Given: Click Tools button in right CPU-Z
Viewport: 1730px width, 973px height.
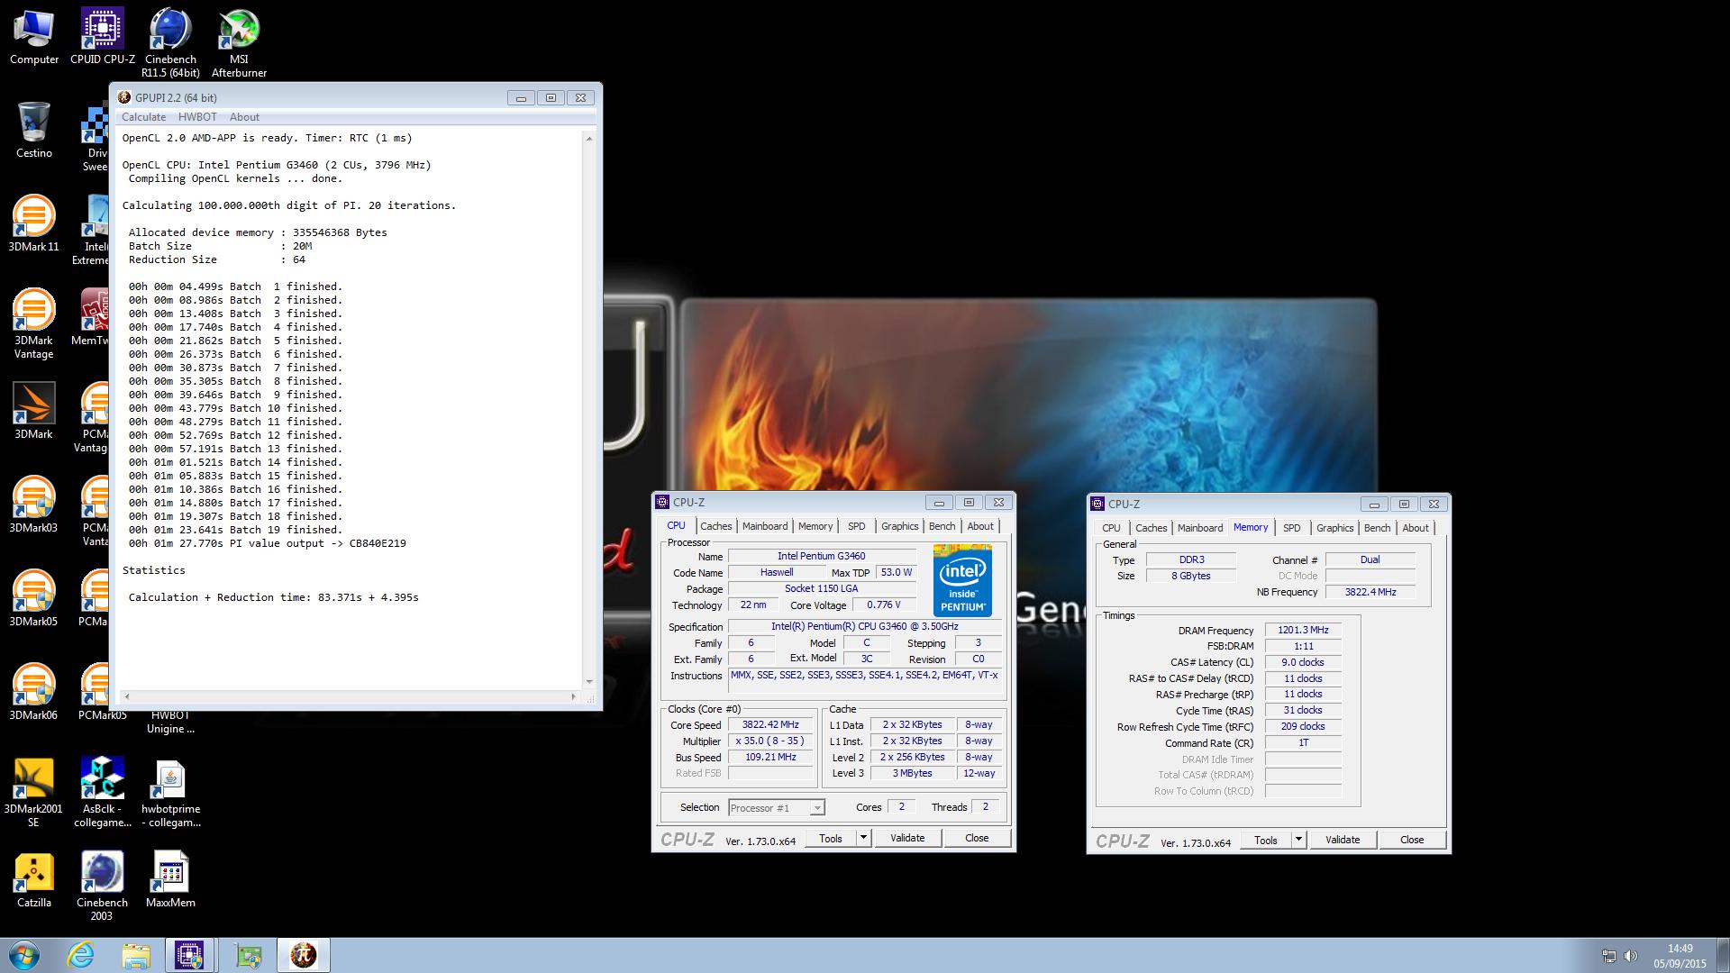Looking at the screenshot, I should tap(1266, 840).
